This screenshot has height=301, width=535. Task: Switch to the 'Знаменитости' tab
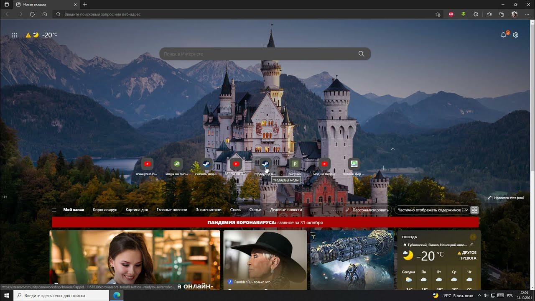[x=209, y=210]
